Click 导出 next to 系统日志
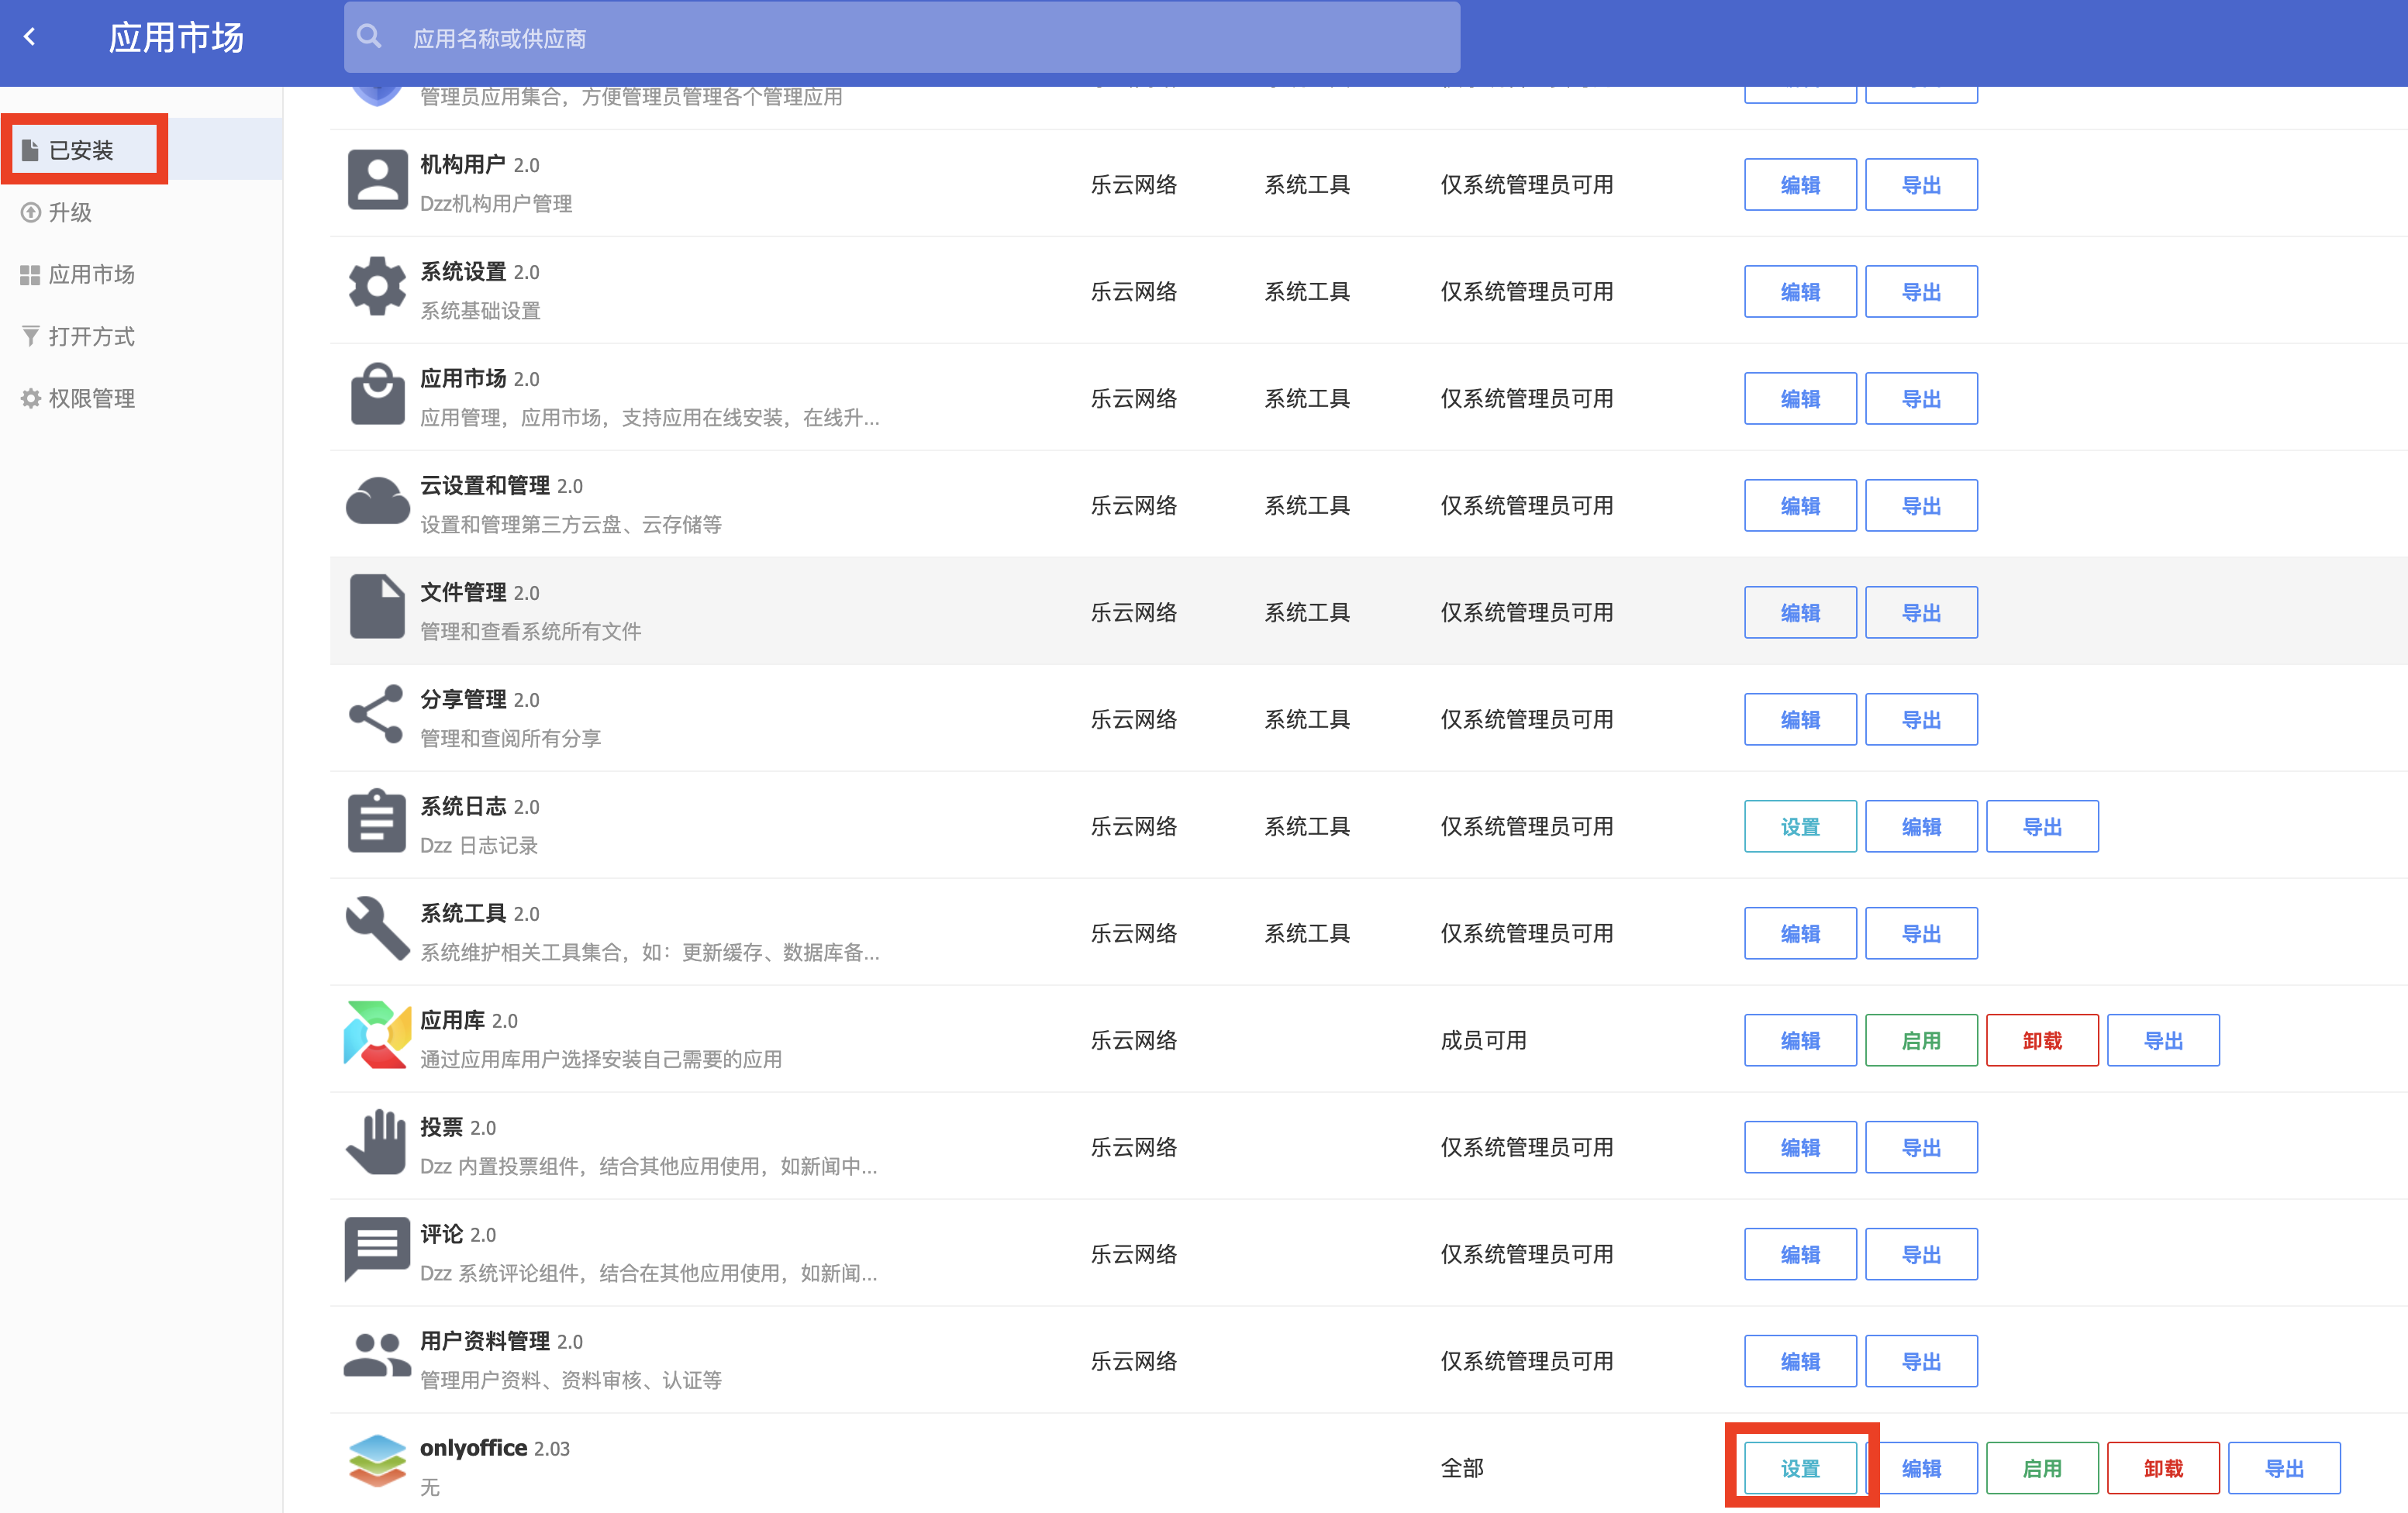This screenshot has height=1513, width=2408. (x=2042, y=826)
